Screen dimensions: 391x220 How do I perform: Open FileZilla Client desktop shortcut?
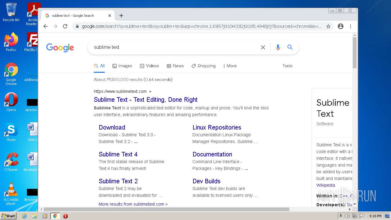click(31, 42)
